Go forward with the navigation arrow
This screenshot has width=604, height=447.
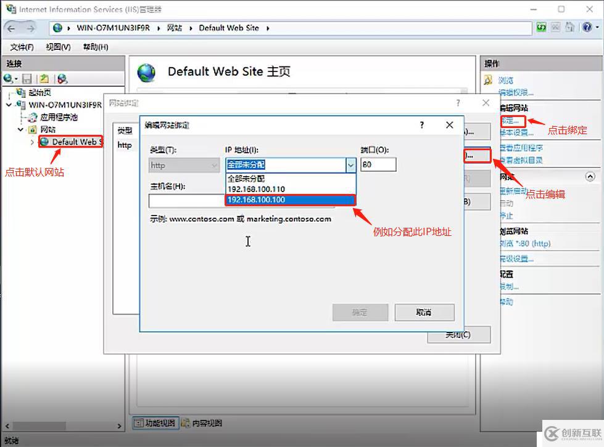pos(30,28)
